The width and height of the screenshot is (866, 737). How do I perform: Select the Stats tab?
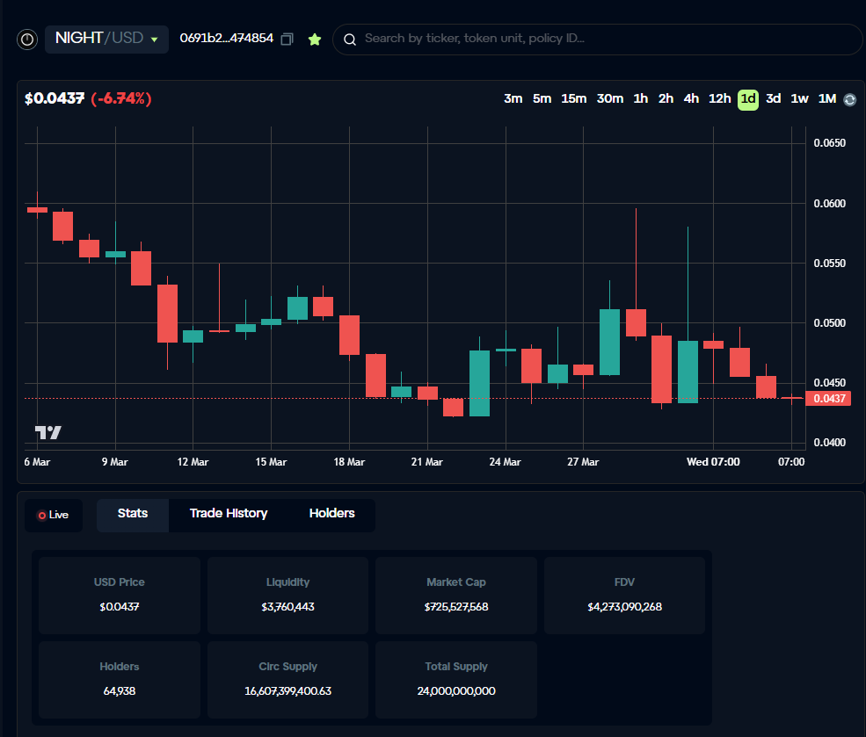click(133, 514)
